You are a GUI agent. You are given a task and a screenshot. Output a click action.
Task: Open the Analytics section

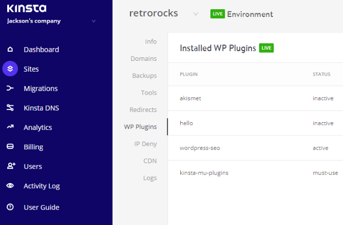[x=38, y=127]
